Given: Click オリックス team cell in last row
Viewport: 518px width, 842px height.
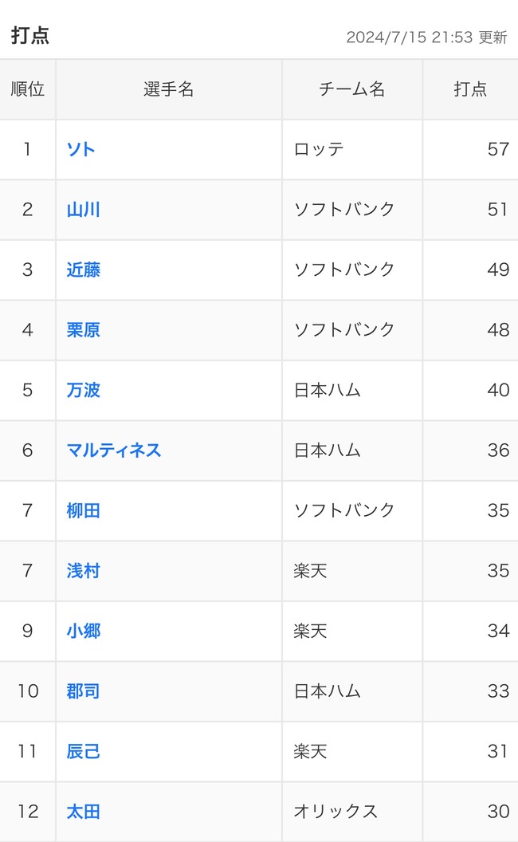Looking at the screenshot, I should pos(336,811).
